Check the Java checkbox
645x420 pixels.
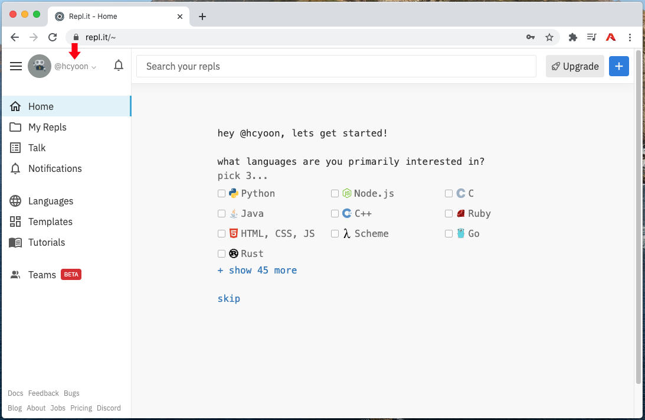point(221,214)
